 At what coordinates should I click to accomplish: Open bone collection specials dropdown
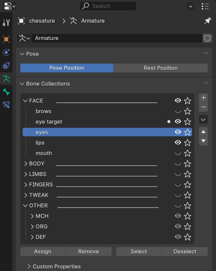[x=204, y=119]
